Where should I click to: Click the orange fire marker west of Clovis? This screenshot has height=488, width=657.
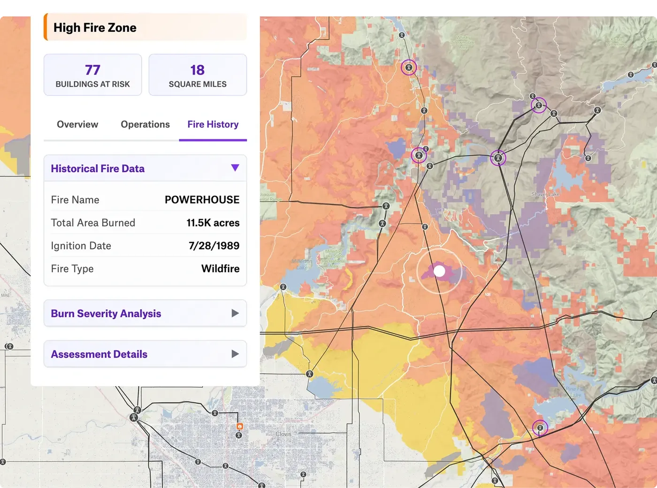coord(240,427)
